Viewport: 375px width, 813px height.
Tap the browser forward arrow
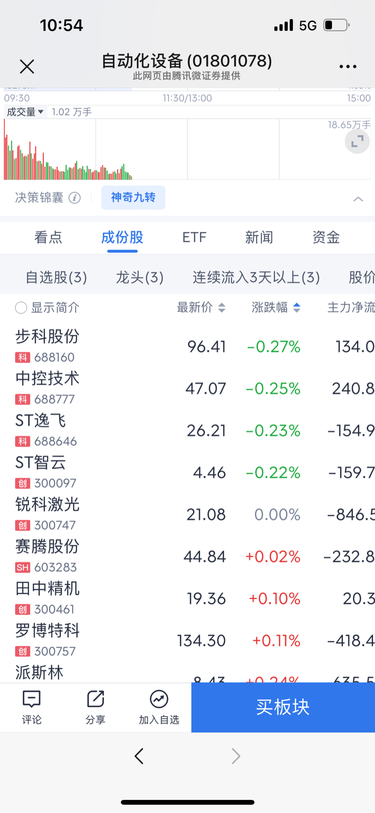click(236, 756)
